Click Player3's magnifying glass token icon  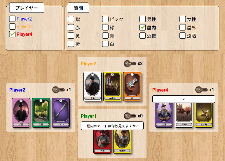[x=130, y=63]
